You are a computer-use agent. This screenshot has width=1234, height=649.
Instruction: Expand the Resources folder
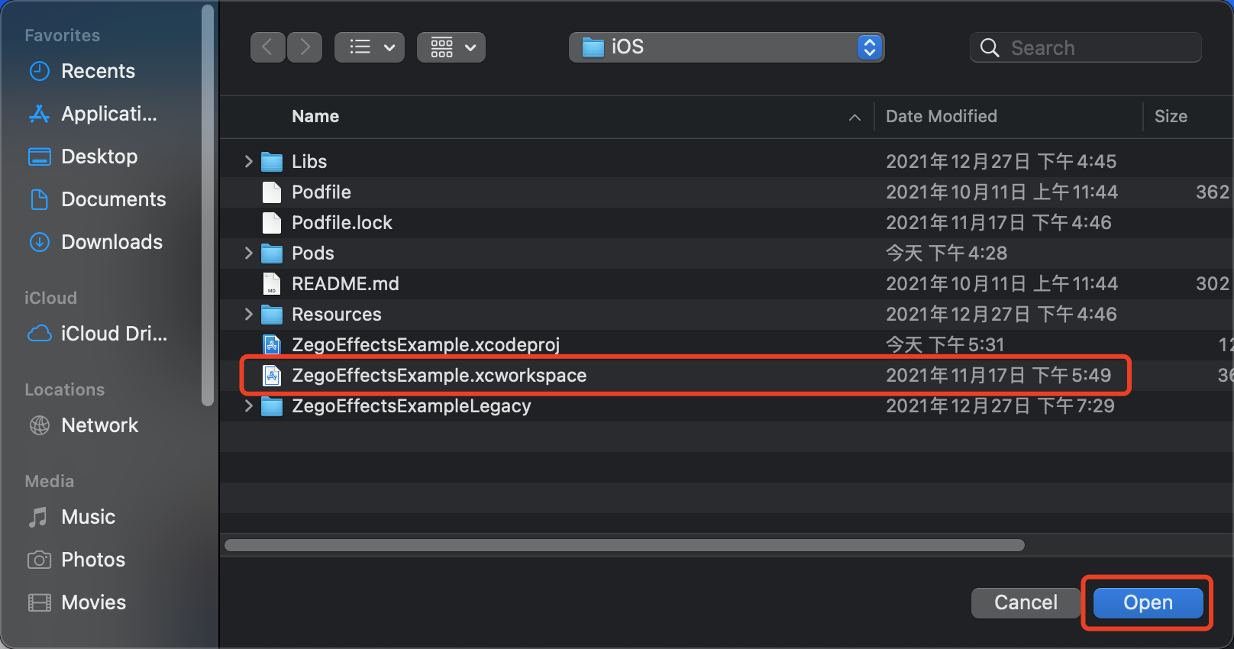pos(248,314)
